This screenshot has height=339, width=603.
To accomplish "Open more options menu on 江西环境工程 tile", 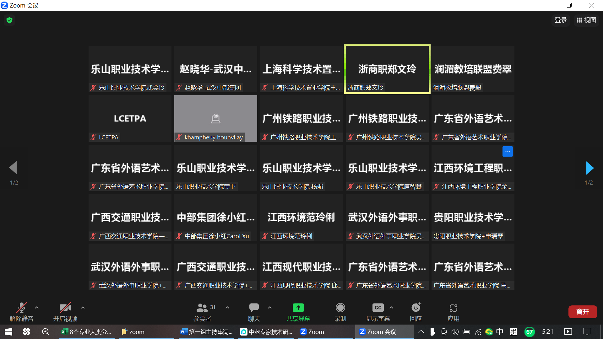I will click(508, 151).
